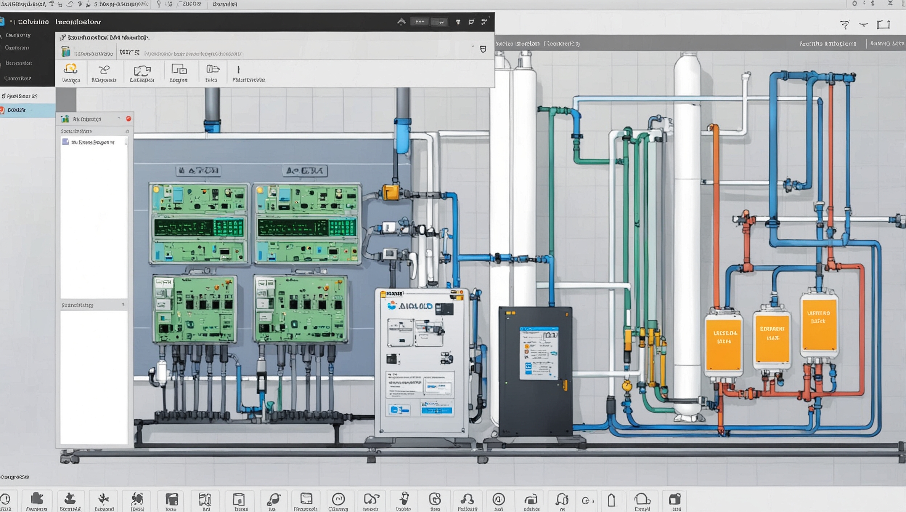Toggle the red record dot in panel header
The width and height of the screenshot is (906, 512).
coord(129,119)
